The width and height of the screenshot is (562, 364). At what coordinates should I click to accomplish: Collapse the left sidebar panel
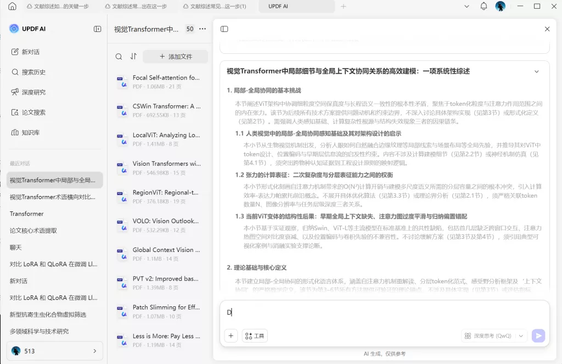pyautogui.click(x=97, y=29)
